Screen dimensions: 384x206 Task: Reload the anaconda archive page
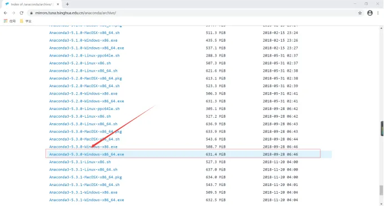click(x=22, y=13)
